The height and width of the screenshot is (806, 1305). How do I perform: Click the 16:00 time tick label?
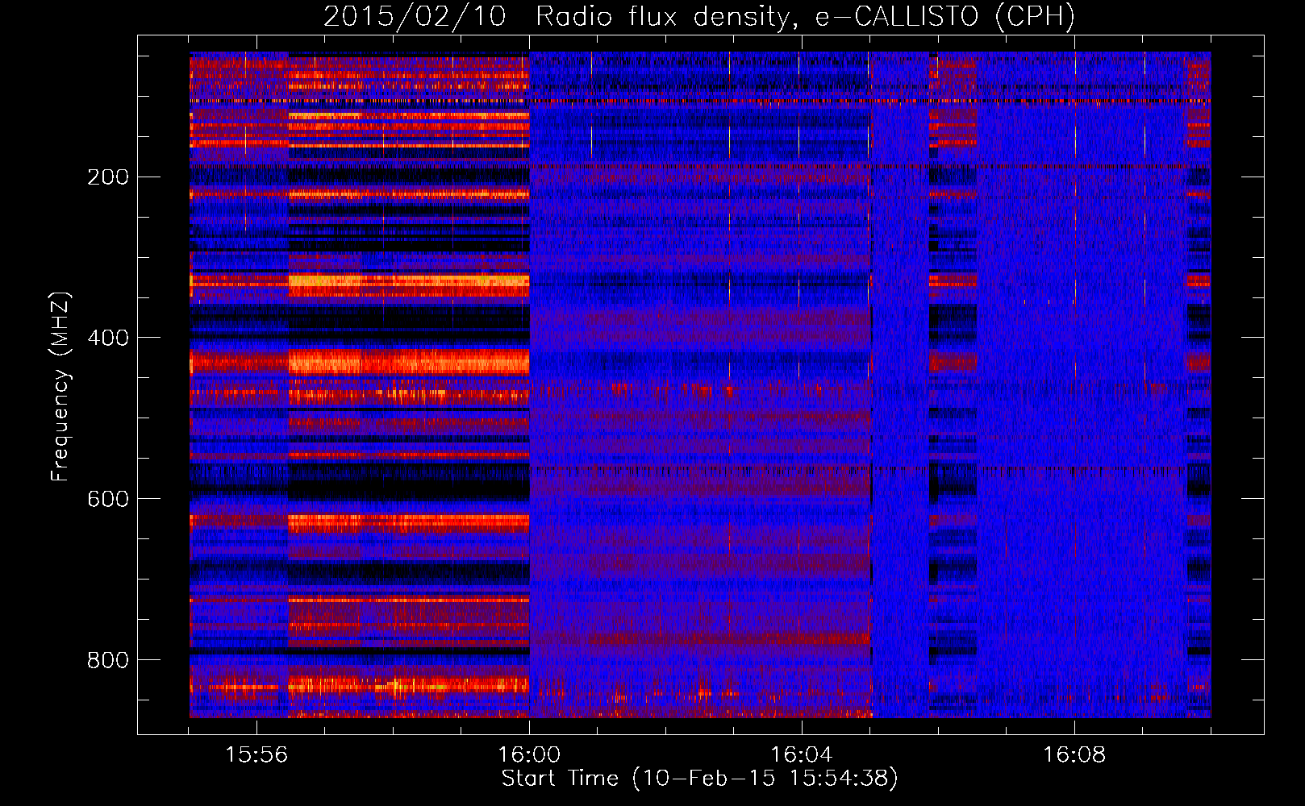pos(529,755)
